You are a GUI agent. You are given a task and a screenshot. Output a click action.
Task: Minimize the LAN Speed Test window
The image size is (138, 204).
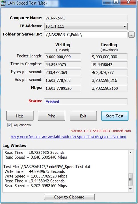(x=107, y=2)
